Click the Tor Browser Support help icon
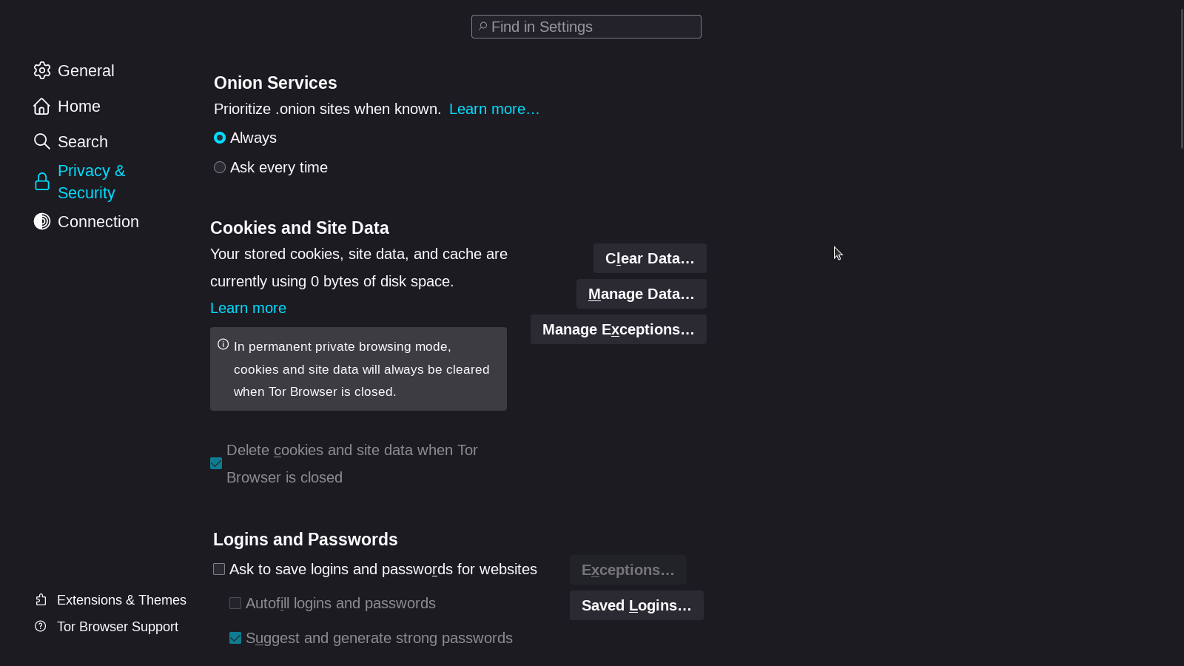The height and width of the screenshot is (666, 1184). tap(41, 627)
